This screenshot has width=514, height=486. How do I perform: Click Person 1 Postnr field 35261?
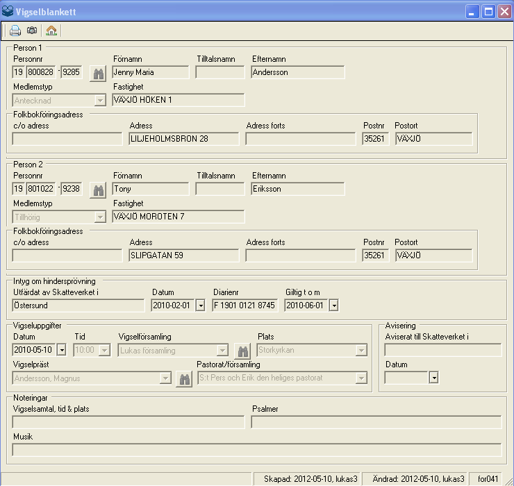[x=375, y=139]
